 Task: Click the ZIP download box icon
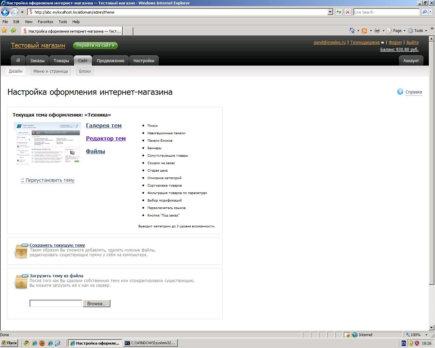click(x=21, y=251)
